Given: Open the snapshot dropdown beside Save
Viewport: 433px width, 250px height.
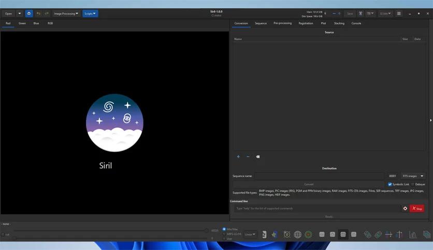Looking at the screenshot, I should tap(370, 13).
